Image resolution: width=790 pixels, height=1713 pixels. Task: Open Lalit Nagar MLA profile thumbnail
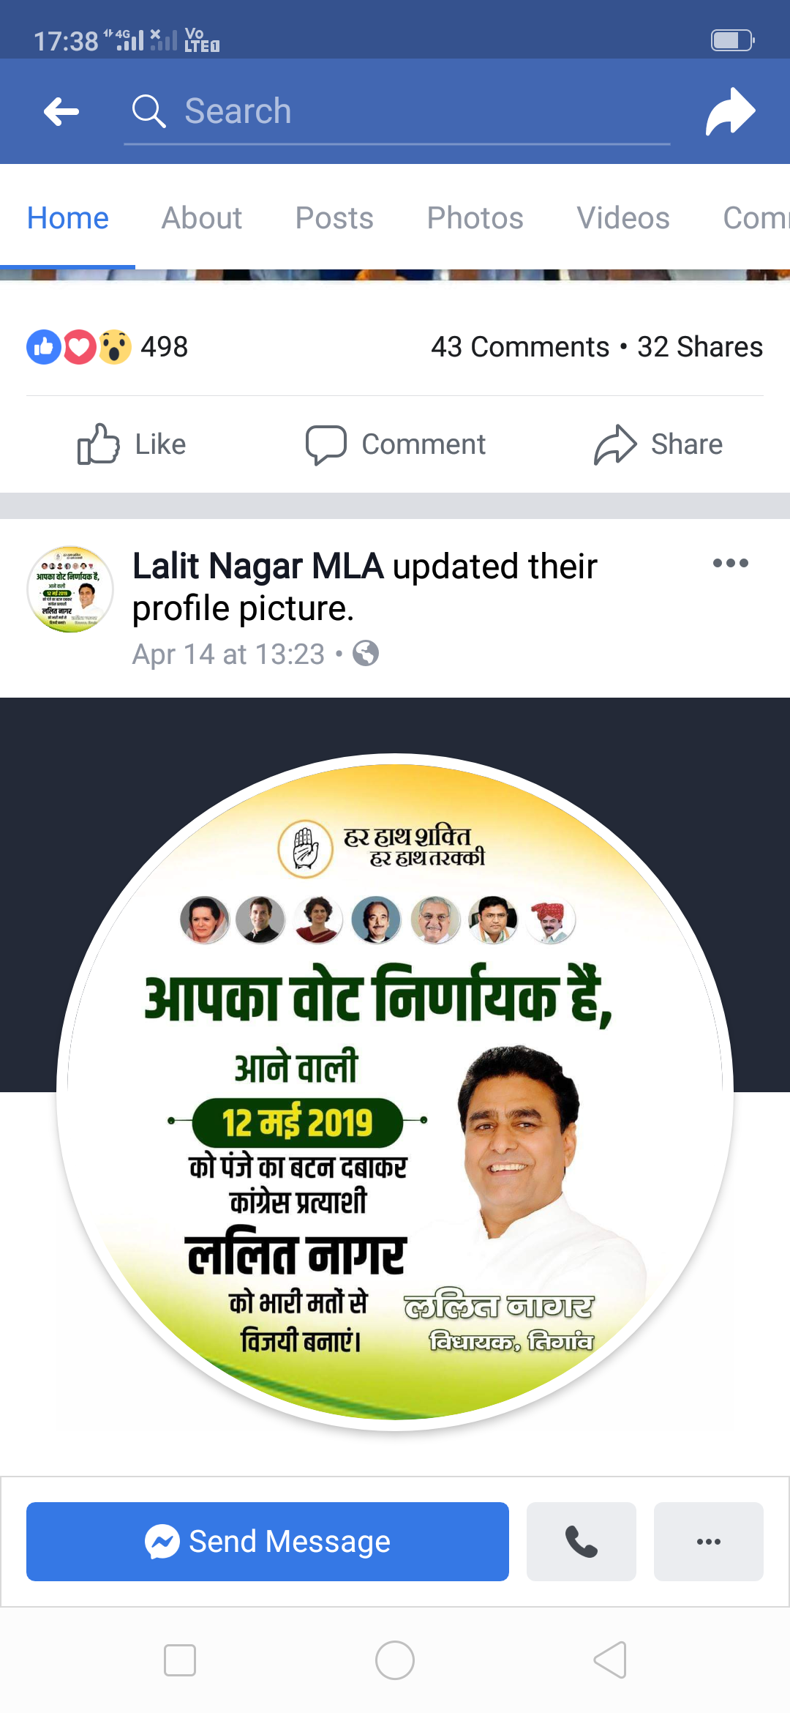point(70,589)
